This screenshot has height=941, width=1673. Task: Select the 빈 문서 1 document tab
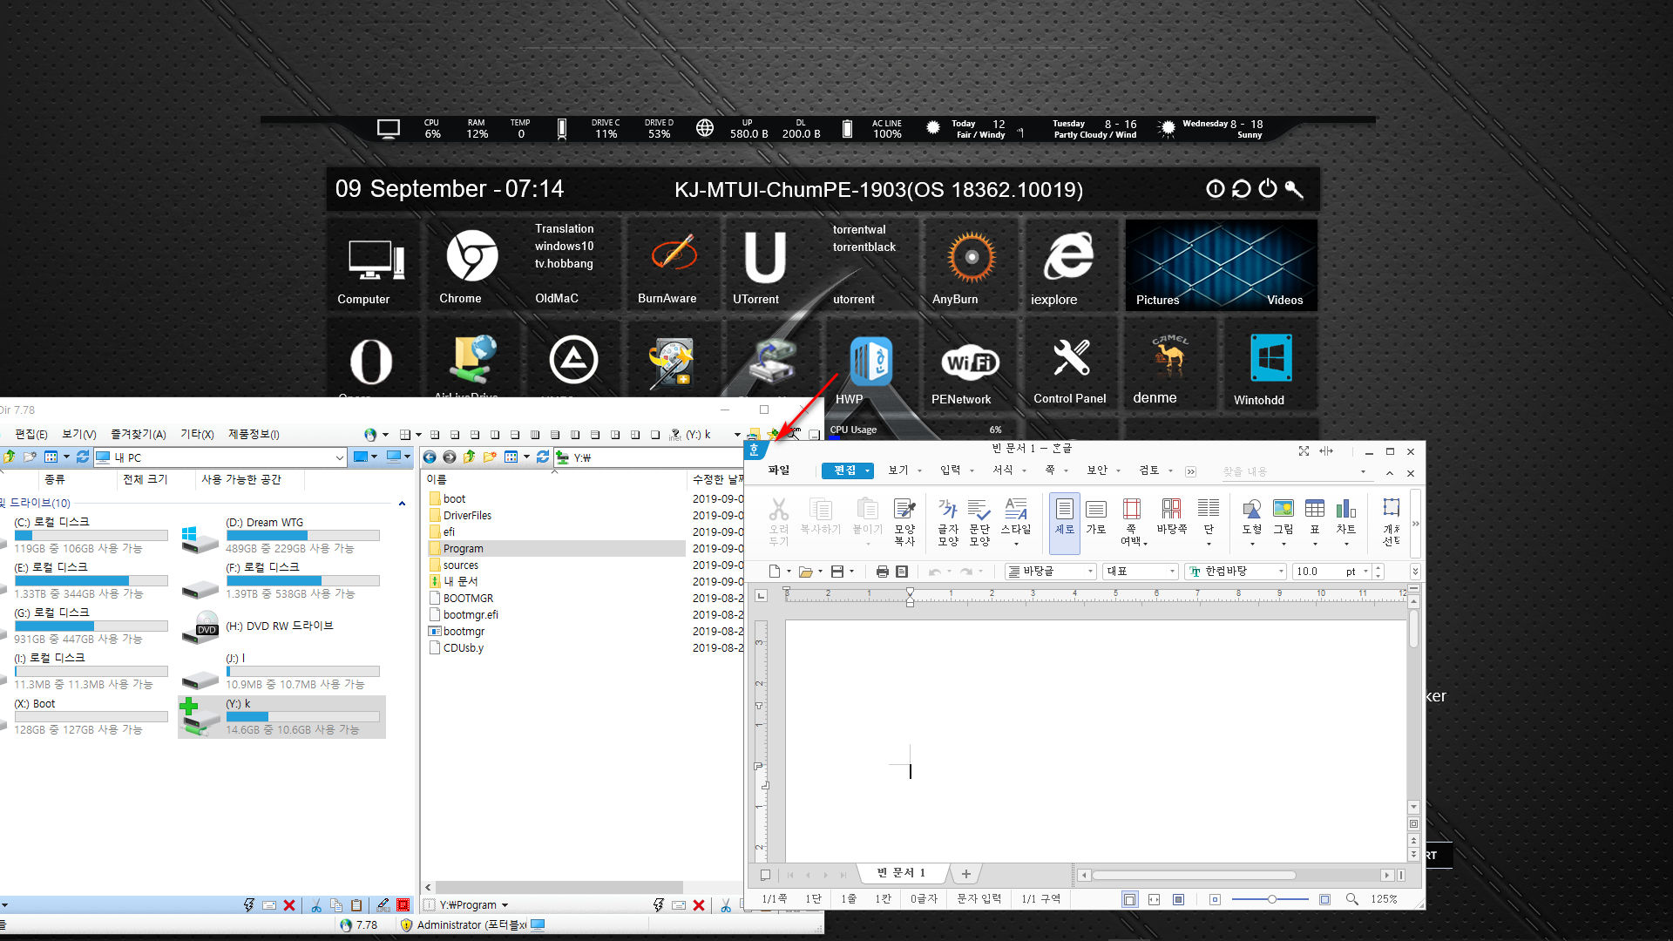tap(902, 873)
